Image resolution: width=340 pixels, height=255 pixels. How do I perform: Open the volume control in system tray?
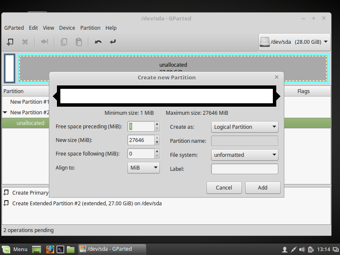click(302, 249)
